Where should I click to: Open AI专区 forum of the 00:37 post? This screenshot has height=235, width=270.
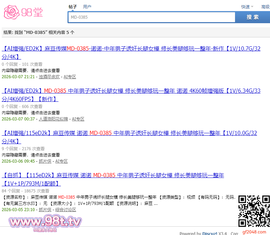78,119
